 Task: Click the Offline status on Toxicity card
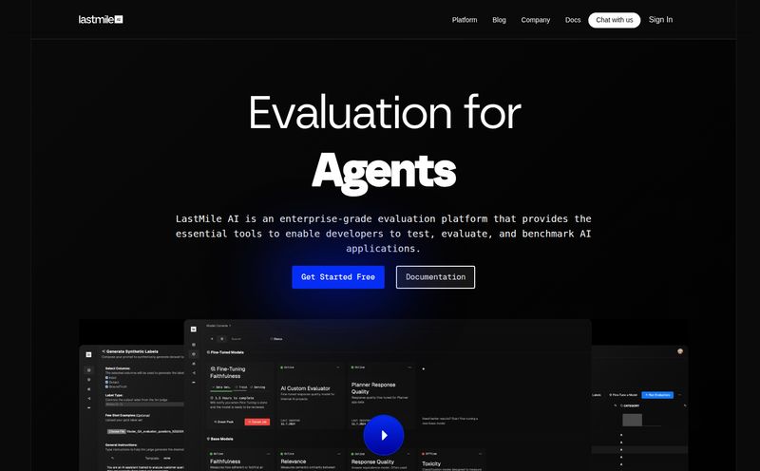pyautogui.click(x=430, y=454)
